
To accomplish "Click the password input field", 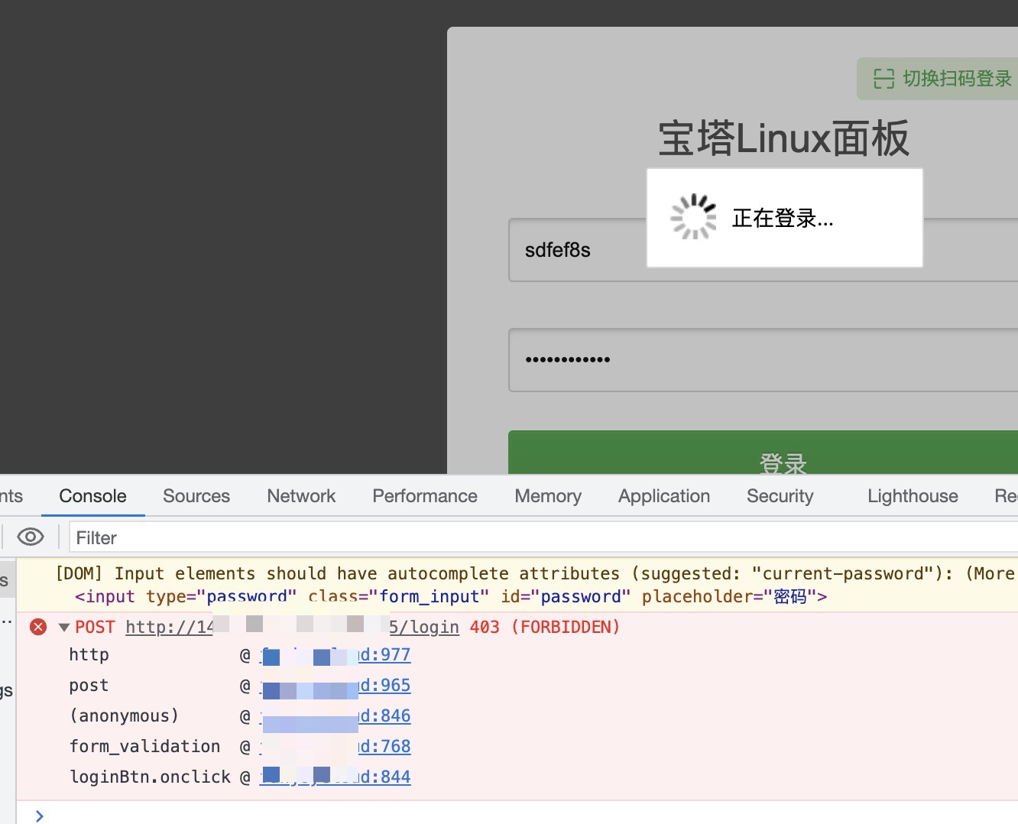I will (763, 360).
